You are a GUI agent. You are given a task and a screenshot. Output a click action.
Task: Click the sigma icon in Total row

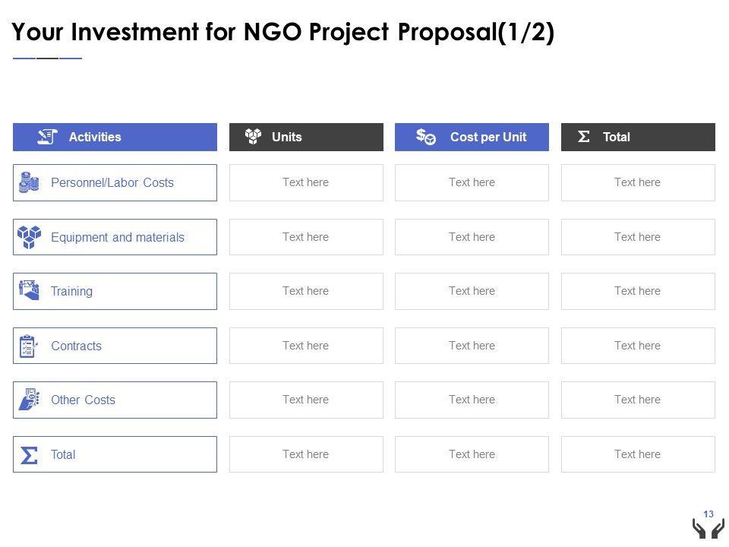click(x=29, y=455)
